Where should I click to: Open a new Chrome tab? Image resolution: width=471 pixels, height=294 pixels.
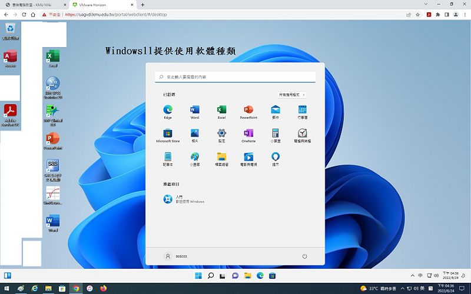pyautogui.click(x=142, y=5)
